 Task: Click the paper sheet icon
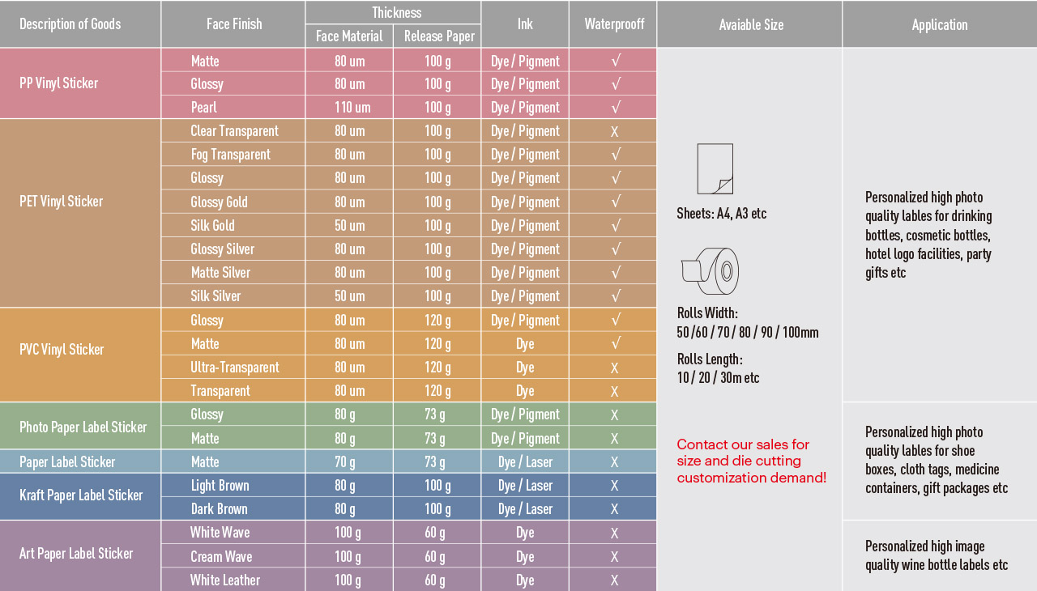pyautogui.click(x=715, y=168)
